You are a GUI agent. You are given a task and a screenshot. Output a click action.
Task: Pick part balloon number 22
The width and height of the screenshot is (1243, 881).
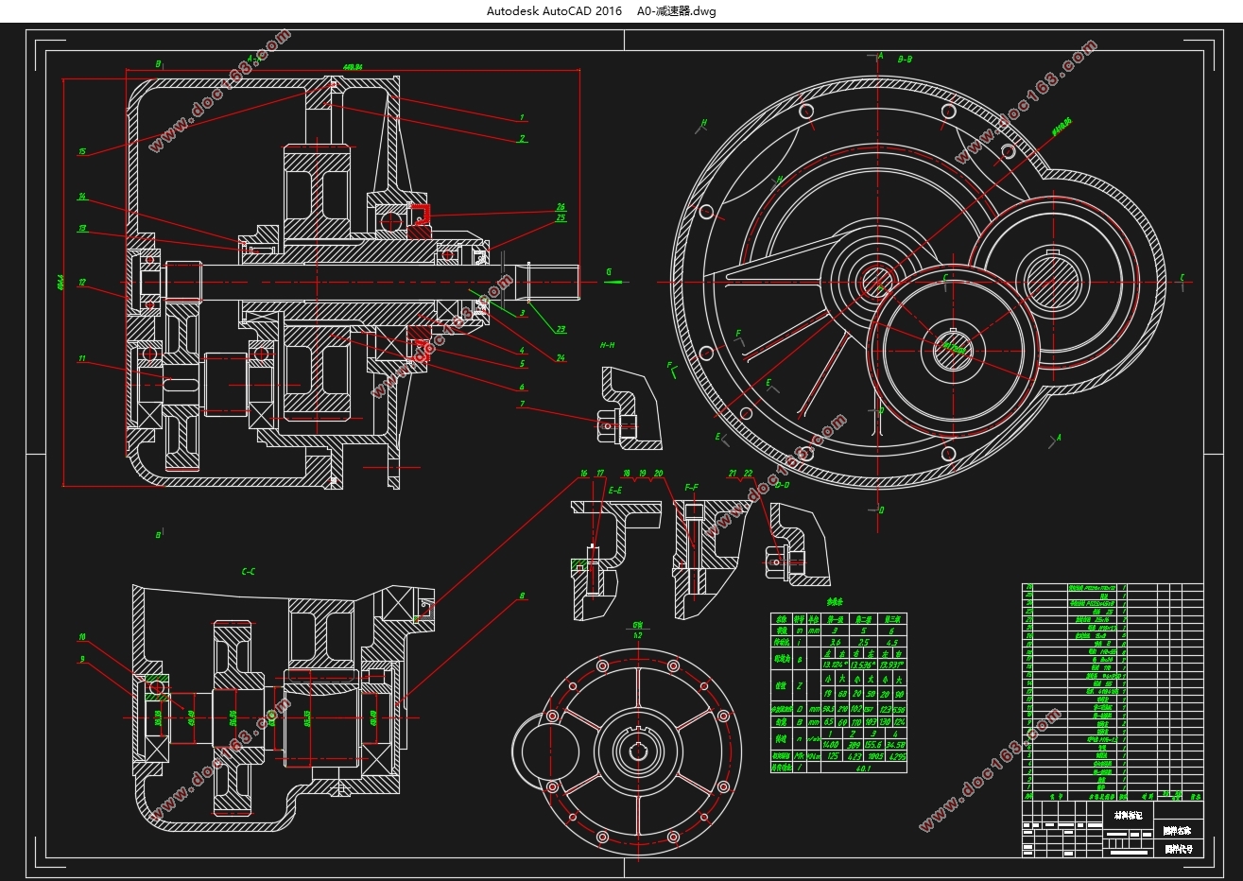coord(749,474)
